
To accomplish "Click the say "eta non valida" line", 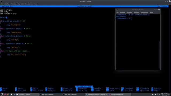I will (17, 55).
